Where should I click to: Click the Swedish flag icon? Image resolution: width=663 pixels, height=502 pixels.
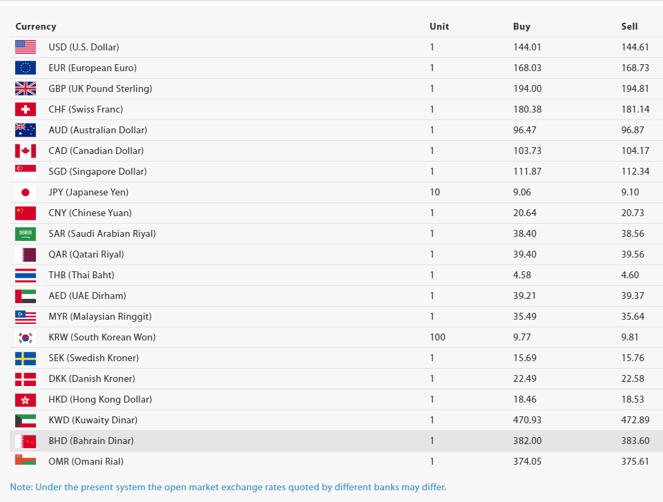coord(26,358)
